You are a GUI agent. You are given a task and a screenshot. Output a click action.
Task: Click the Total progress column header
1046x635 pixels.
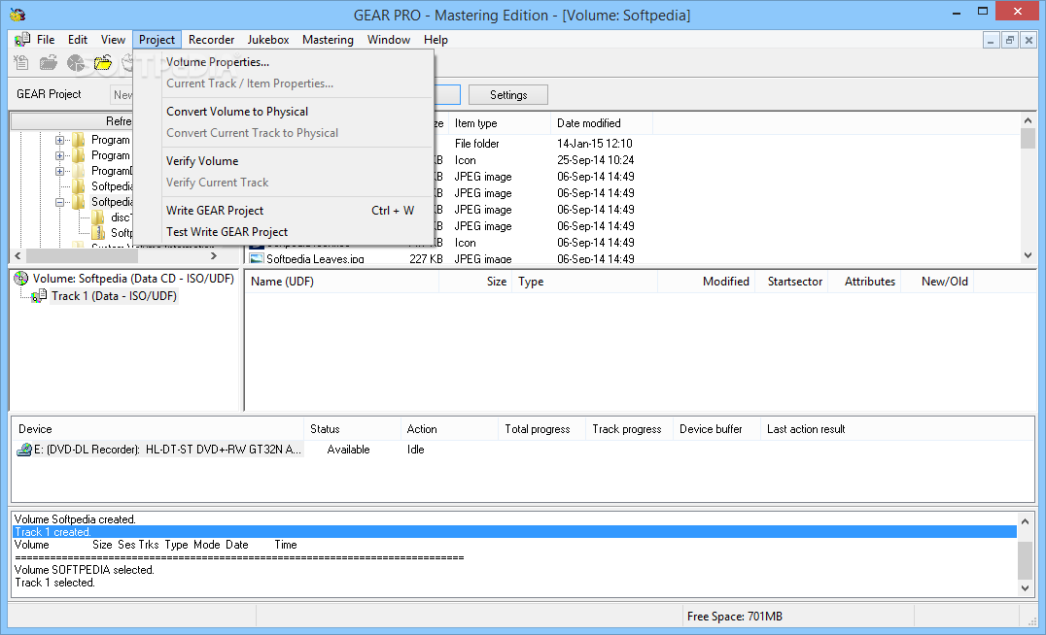pos(541,429)
